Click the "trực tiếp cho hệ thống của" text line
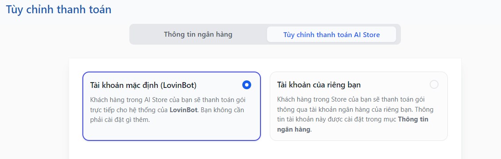The image size is (501, 159). click(x=168, y=110)
